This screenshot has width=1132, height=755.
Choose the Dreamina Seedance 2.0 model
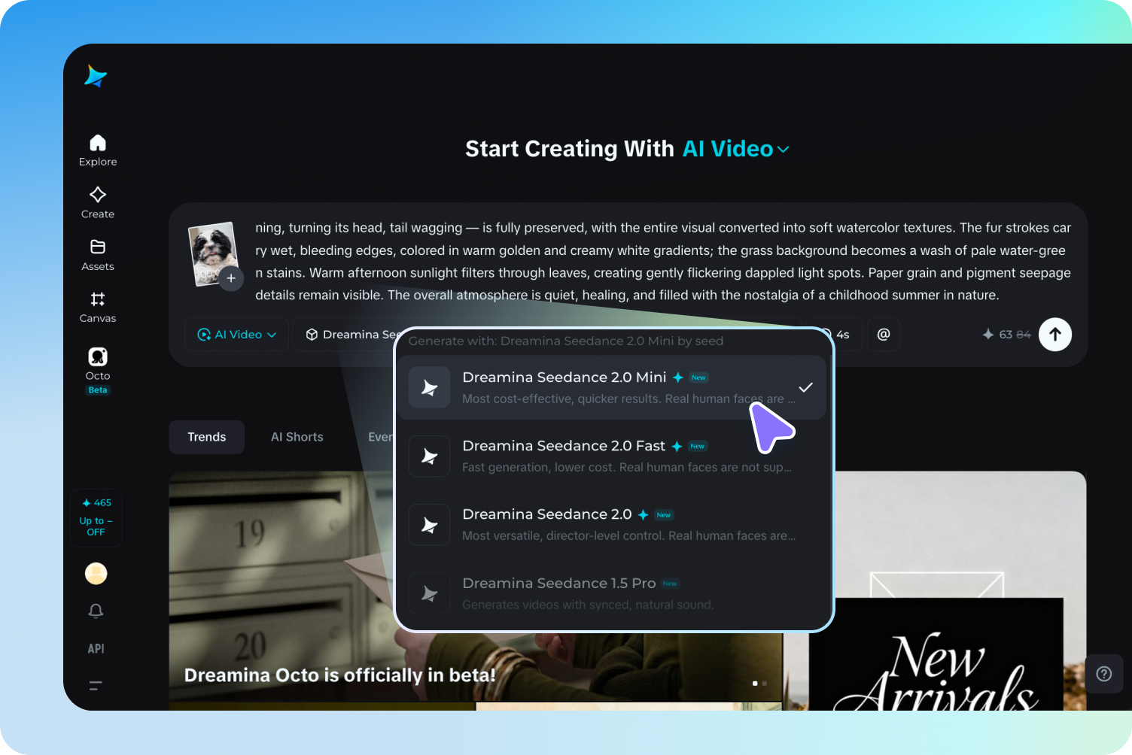click(611, 524)
